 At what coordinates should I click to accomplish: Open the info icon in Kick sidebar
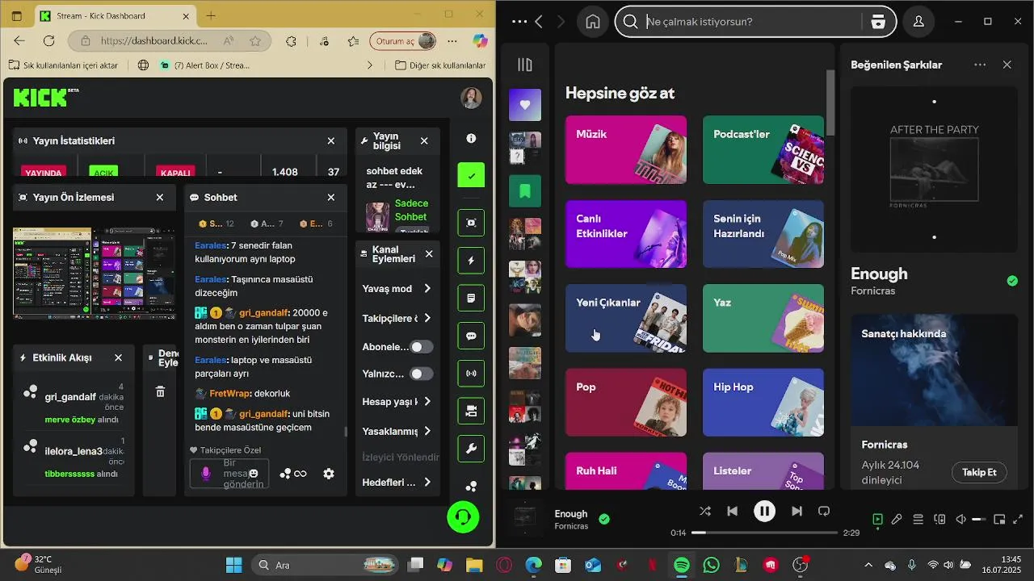point(471,139)
